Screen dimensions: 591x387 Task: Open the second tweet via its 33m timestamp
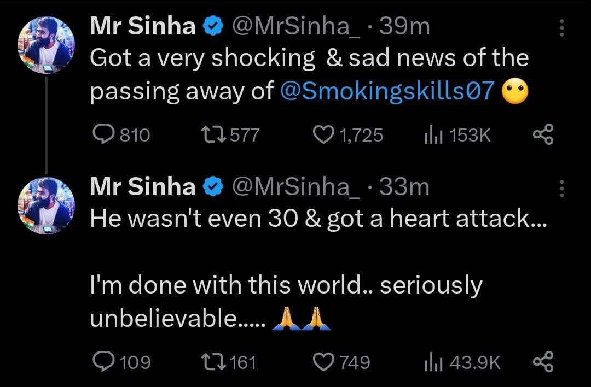click(x=404, y=187)
